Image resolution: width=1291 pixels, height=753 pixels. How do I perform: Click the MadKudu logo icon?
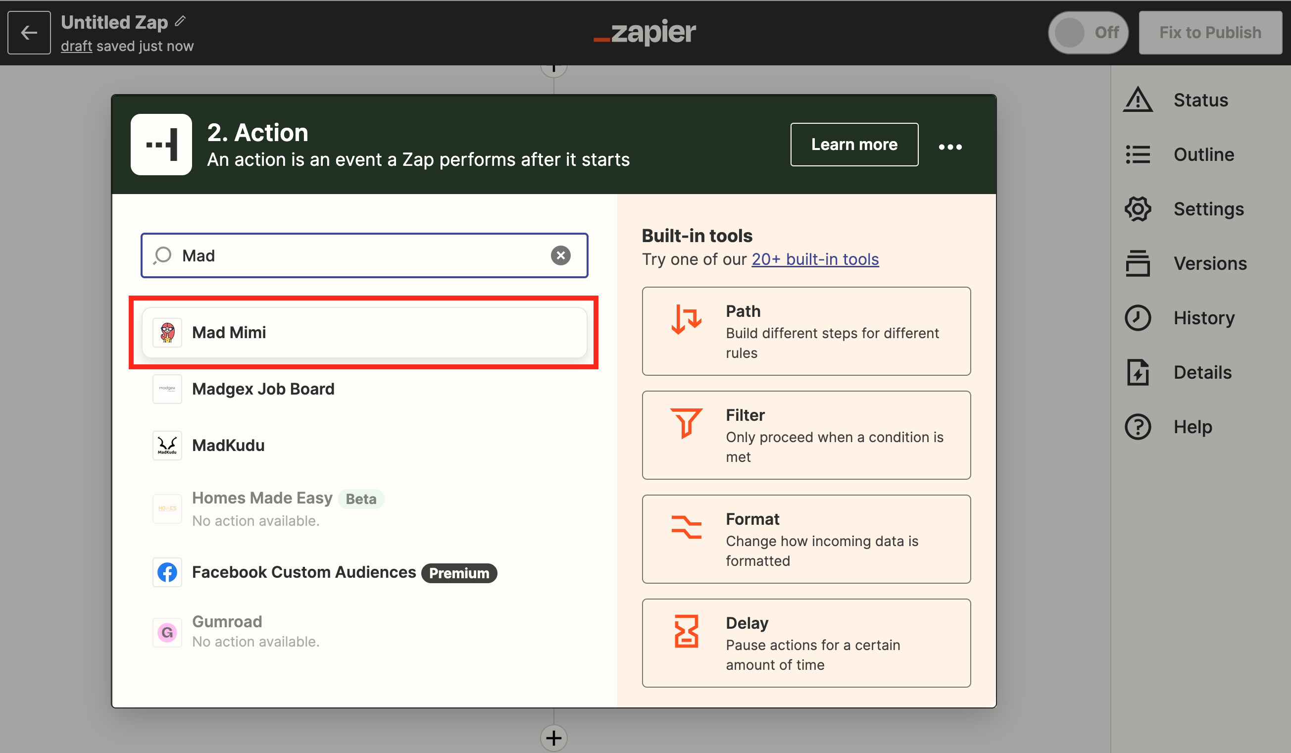coord(167,445)
